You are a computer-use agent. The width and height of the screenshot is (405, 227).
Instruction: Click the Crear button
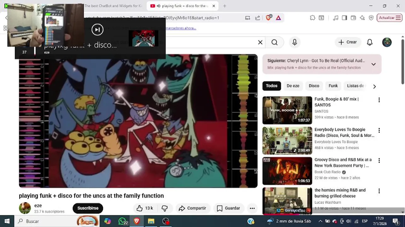pyautogui.click(x=348, y=42)
